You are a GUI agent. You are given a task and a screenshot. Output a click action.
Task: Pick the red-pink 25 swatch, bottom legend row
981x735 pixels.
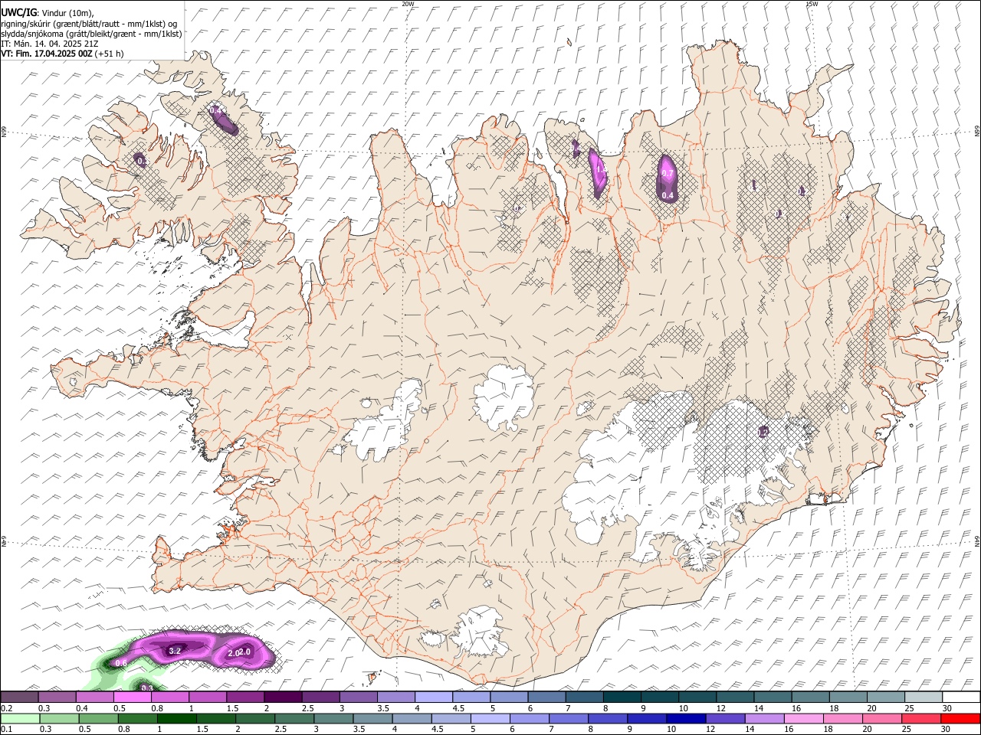(921, 718)
